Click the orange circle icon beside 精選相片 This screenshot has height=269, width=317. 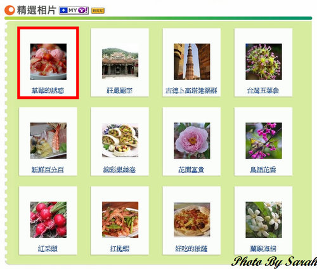[10, 10]
